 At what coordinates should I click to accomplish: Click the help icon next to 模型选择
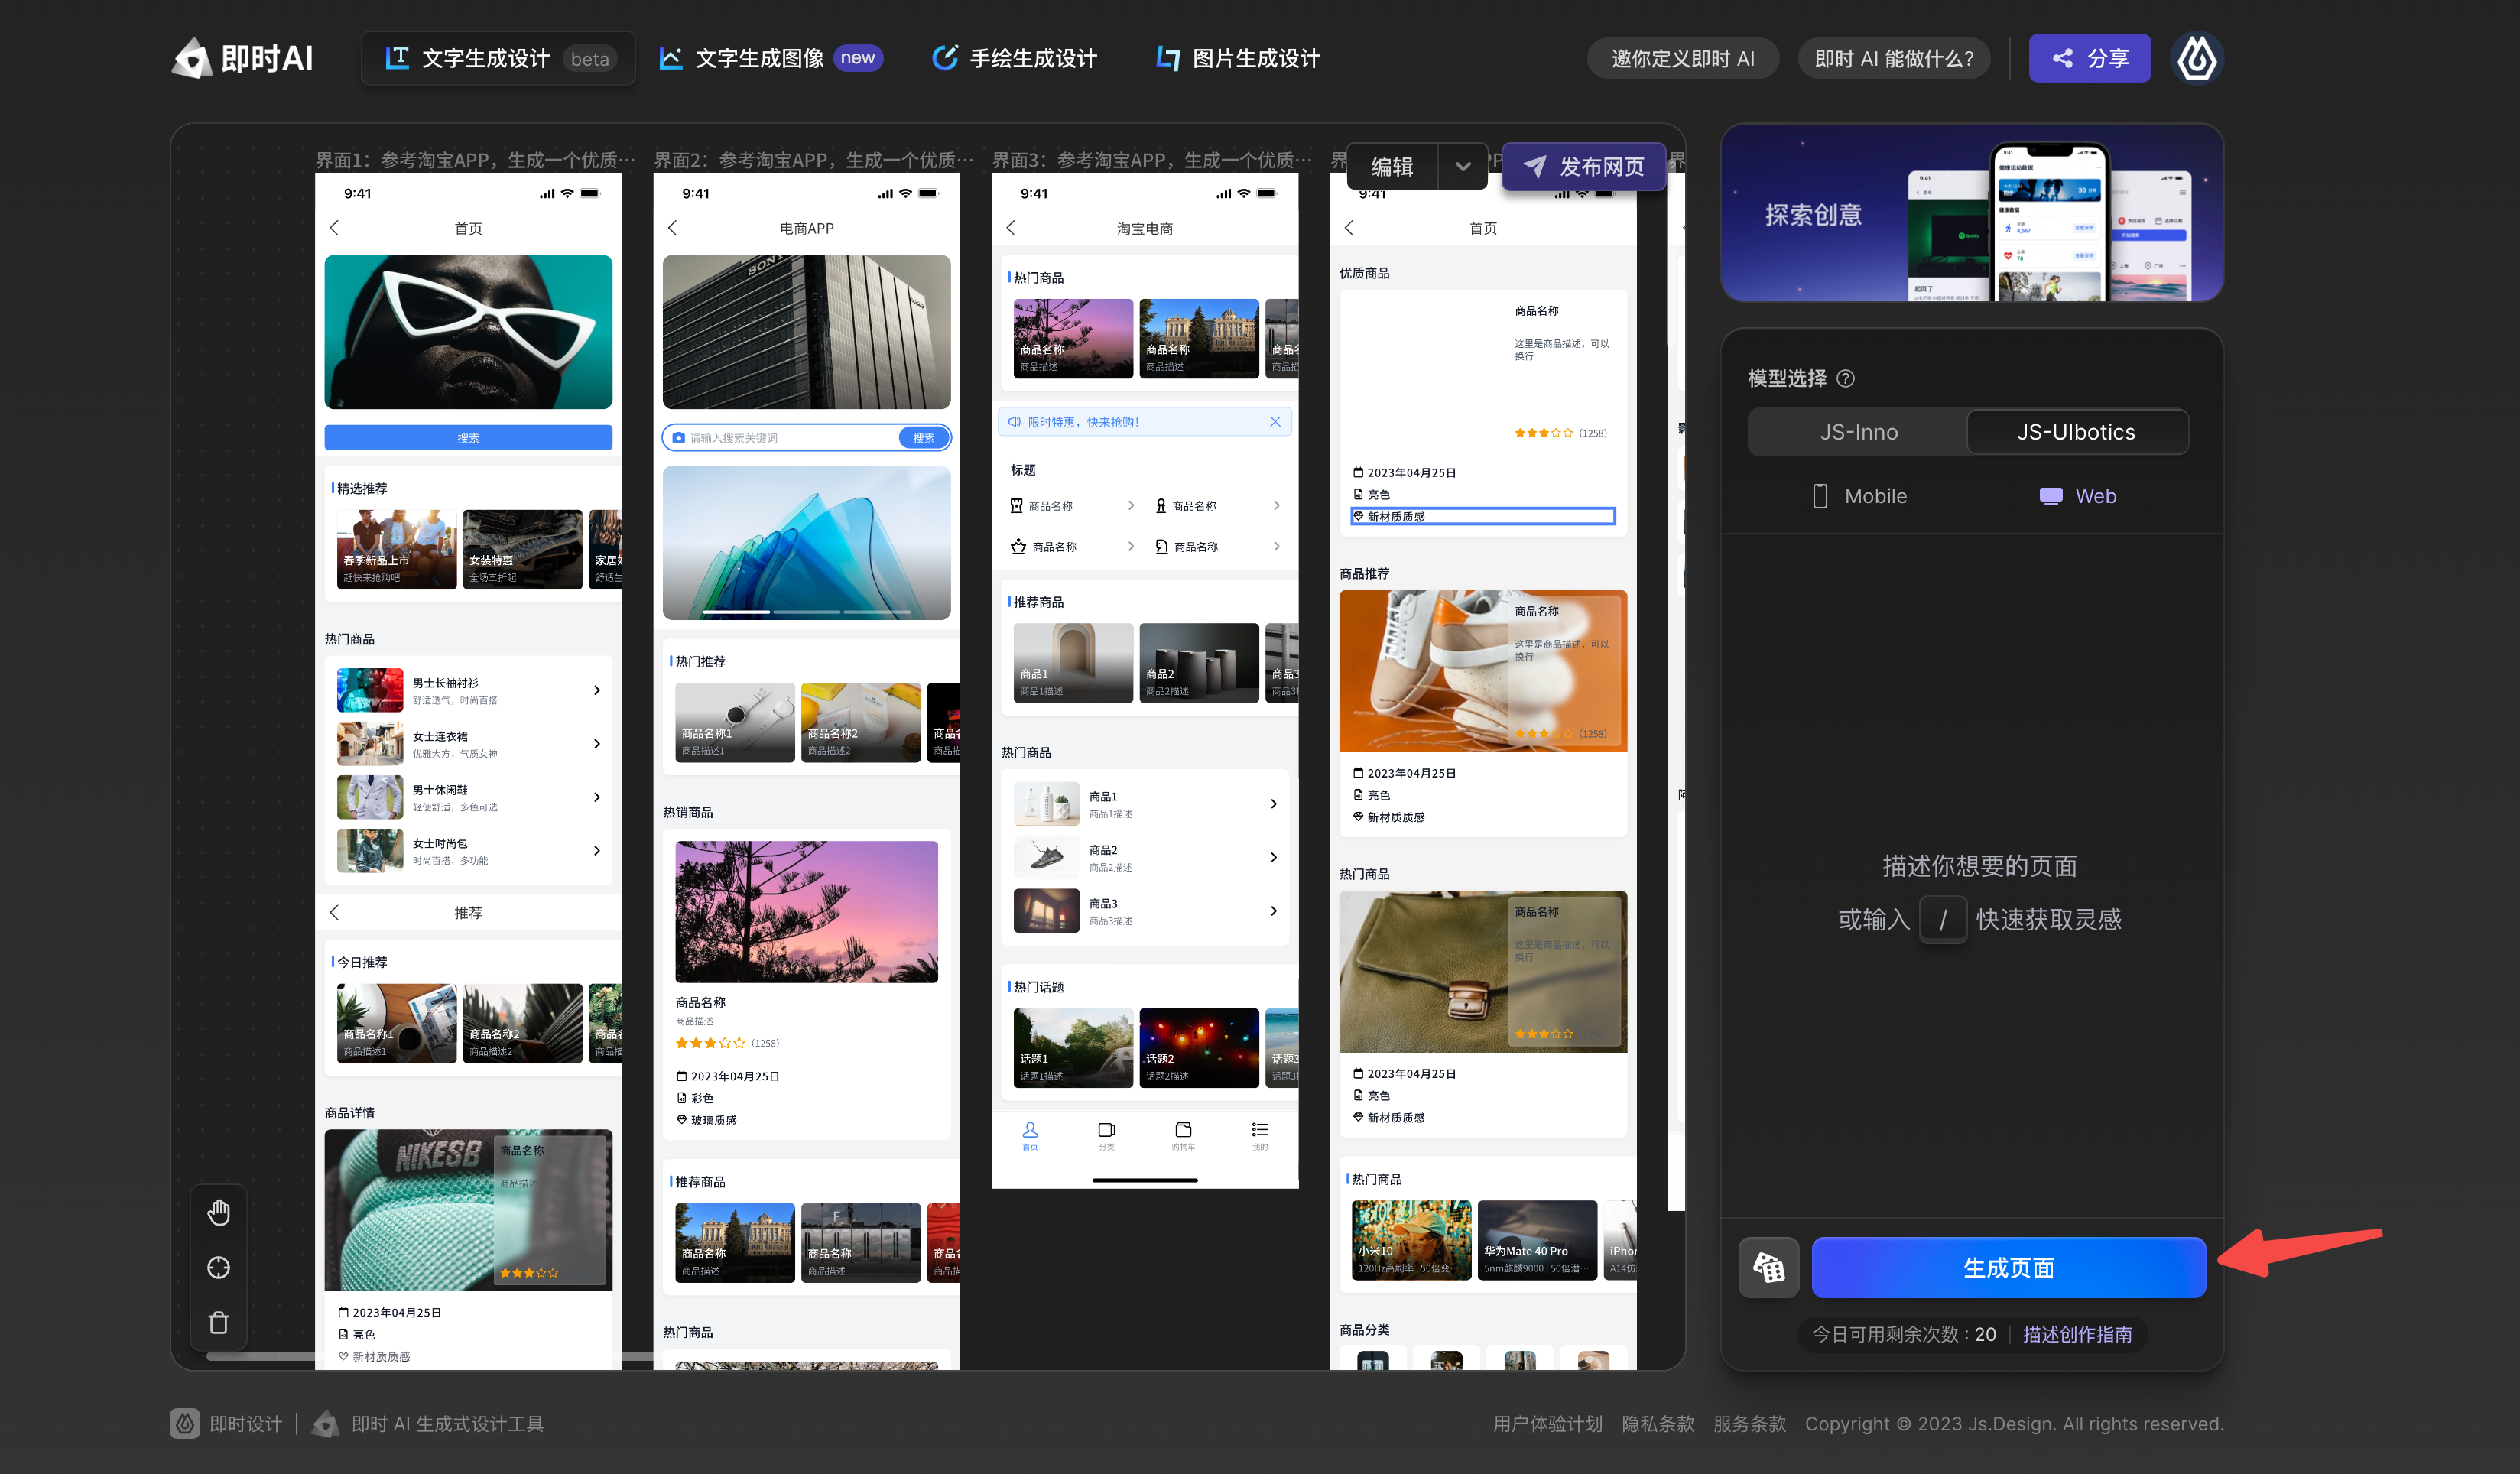(1846, 378)
